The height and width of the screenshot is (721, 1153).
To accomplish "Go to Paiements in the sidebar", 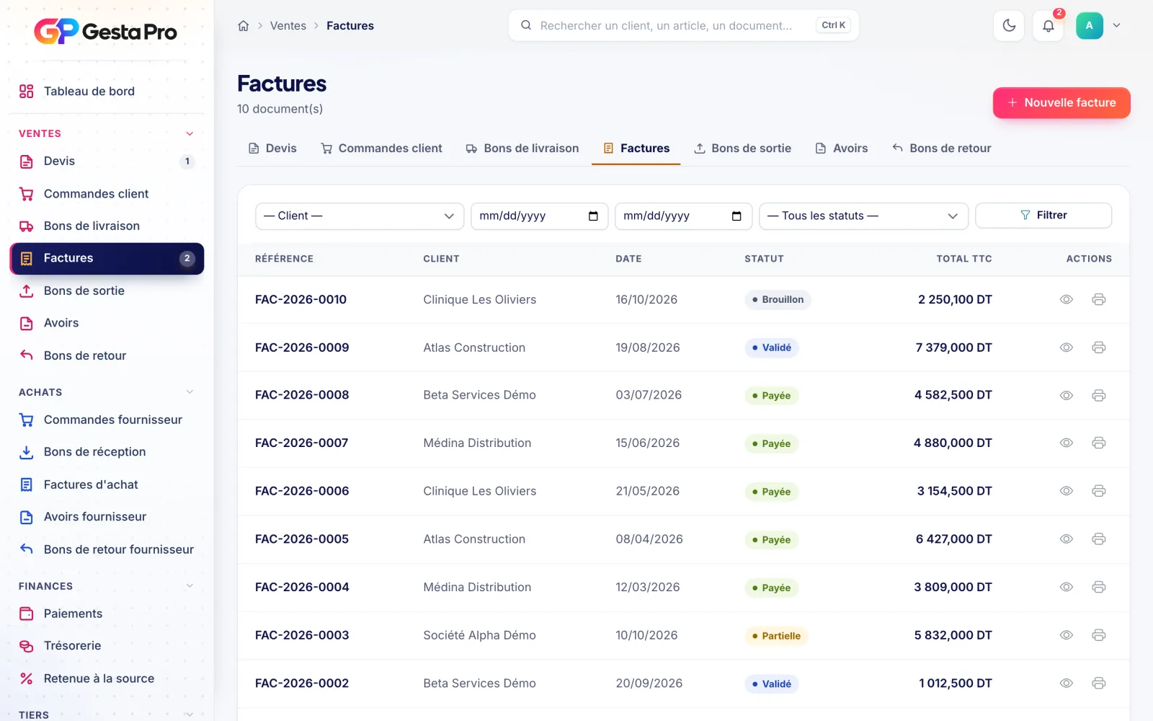I will (107, 614).
